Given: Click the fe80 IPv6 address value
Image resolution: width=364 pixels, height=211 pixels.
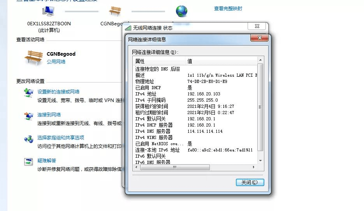Looking at the screenshot, I should click(220, 150).
